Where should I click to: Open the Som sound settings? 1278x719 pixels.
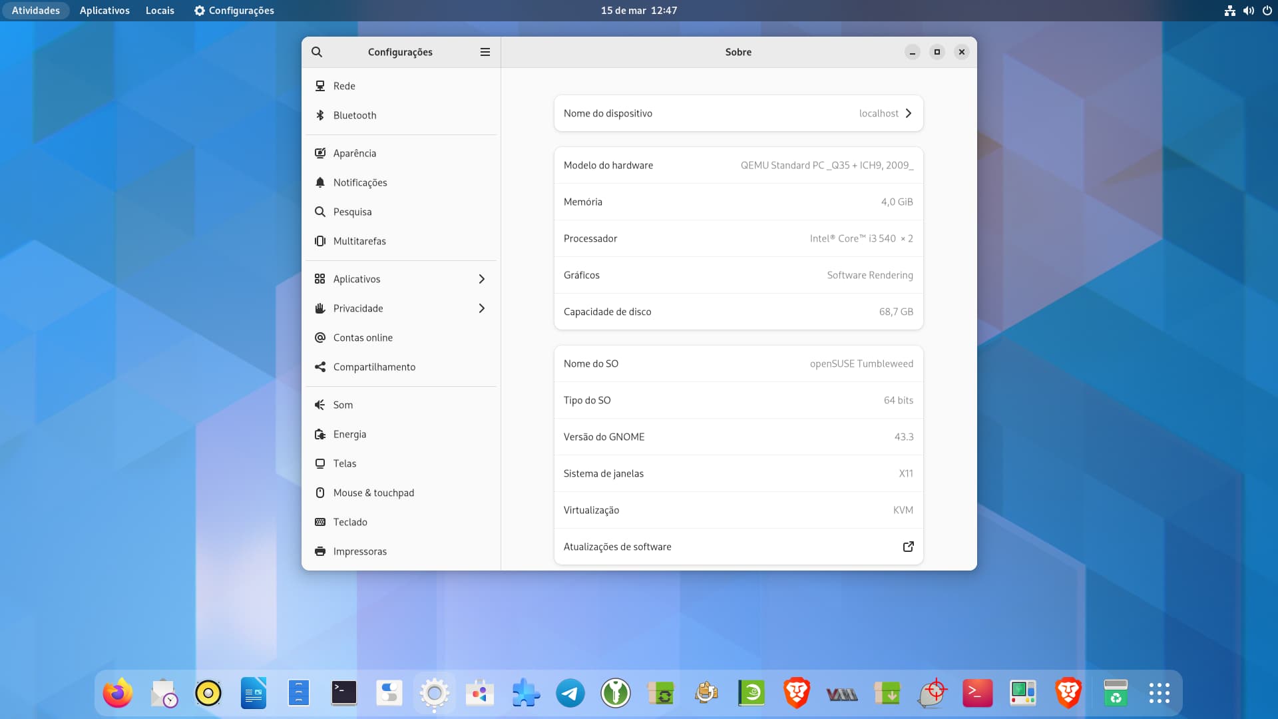click(x=343, y=405)
